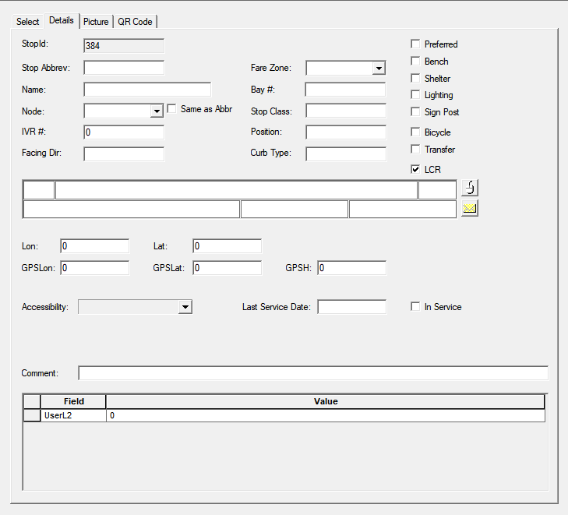Click the wide leftmost cell in the second address row
Image resolution: width=568 pixels, height=515 pixels.
(x=131, y=210)
